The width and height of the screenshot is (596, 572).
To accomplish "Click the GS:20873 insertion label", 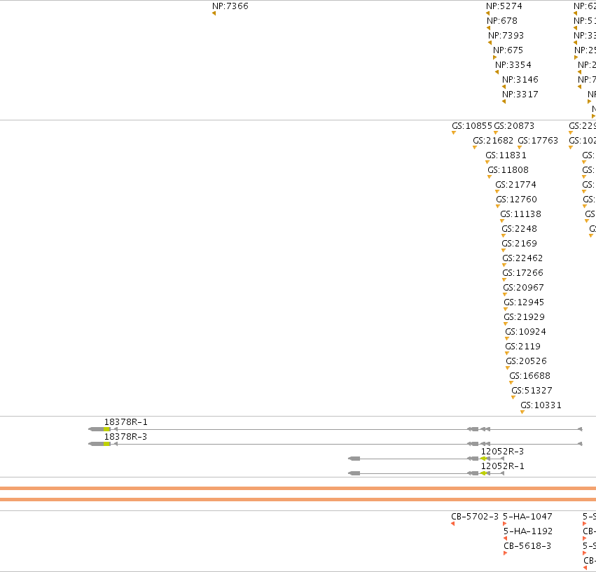I will tap(514, 126).
